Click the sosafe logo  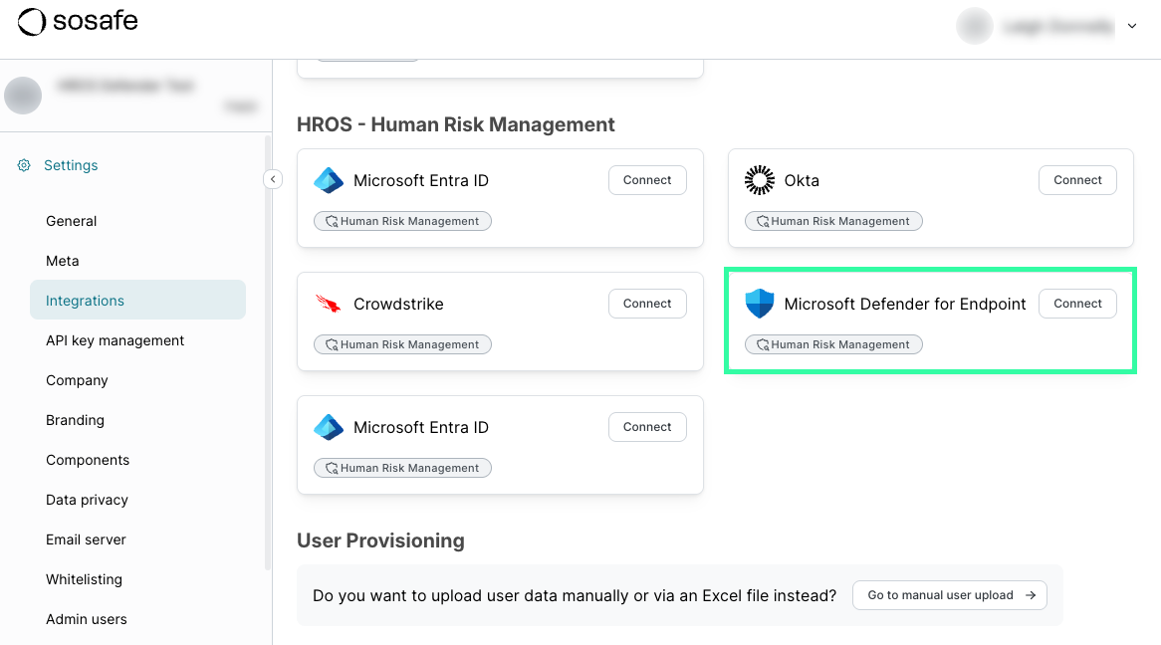click(x=78, y=22)
